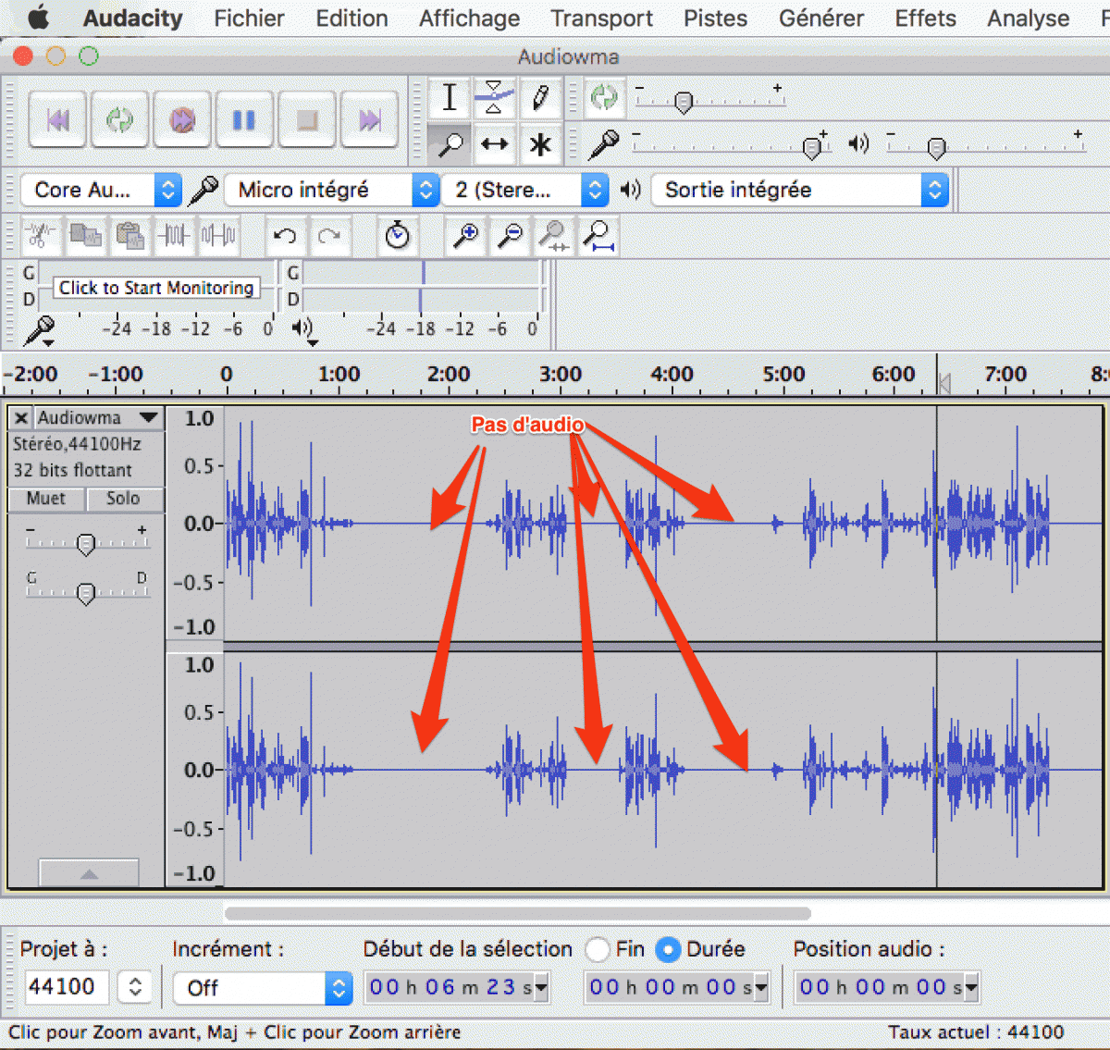Click the 'Click to Start Monitoring' meter
This screenshot has width=1110, height=1050.
(x=155, y=288)
